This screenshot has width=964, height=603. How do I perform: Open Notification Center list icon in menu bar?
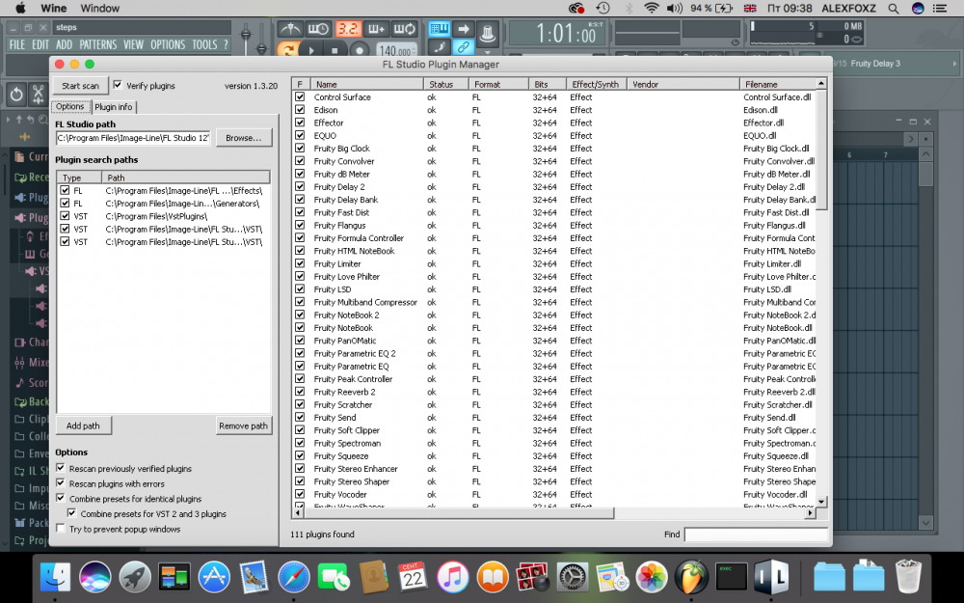pos(939,9)
